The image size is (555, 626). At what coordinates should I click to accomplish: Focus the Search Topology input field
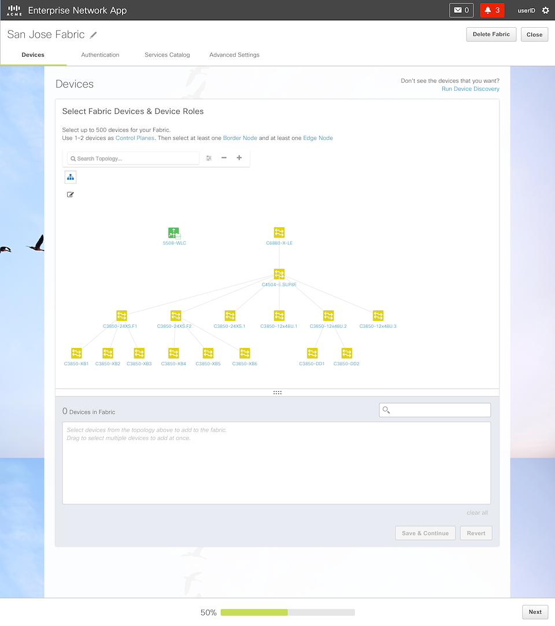[134, 158]
